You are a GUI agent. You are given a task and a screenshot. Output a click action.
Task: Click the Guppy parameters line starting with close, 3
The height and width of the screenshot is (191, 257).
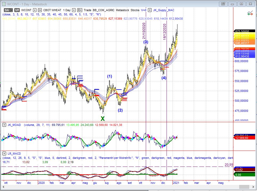click(52, 14)
